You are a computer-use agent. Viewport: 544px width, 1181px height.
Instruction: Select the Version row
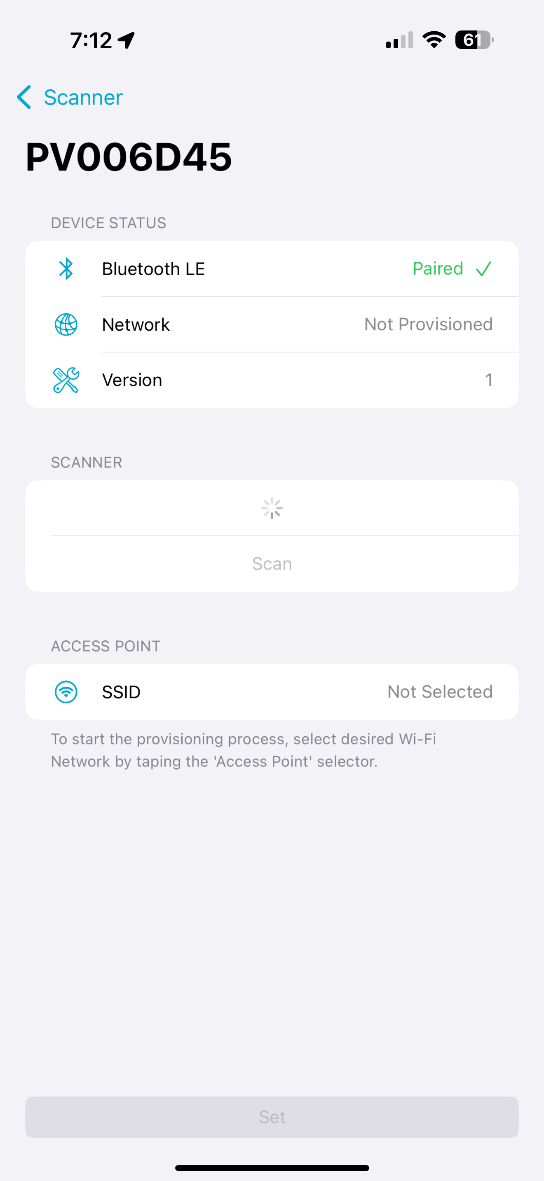272,380
